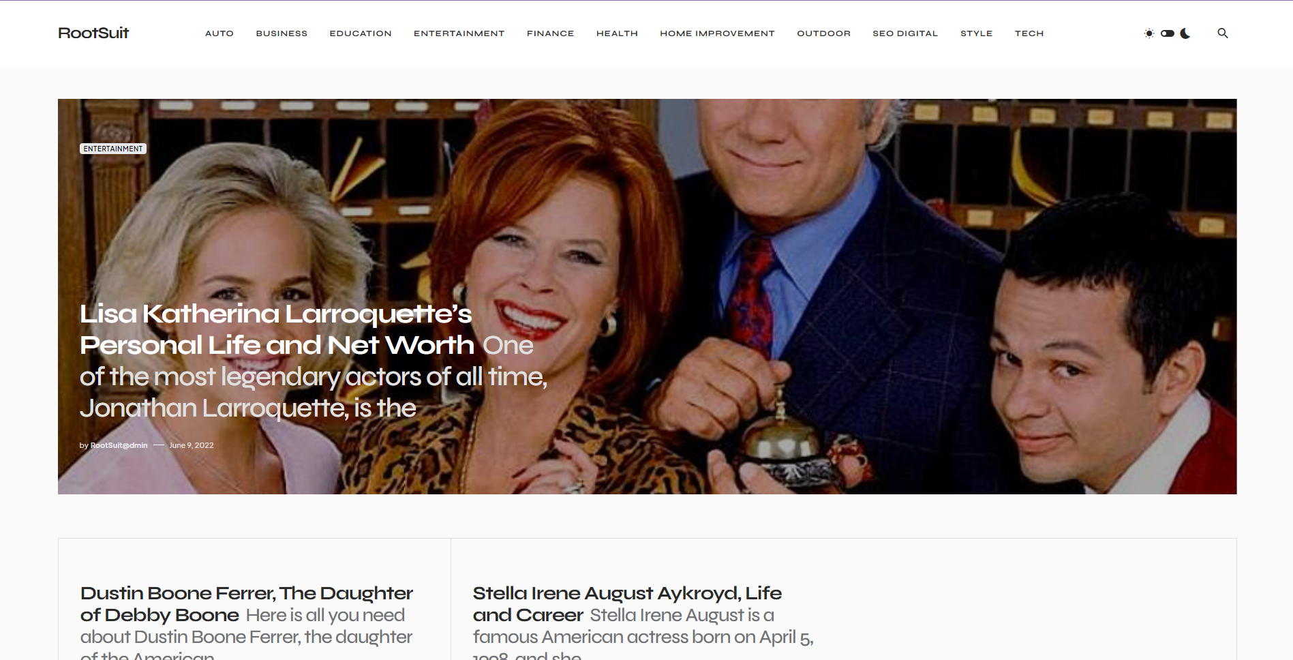
Task: Open the Auto menu item
Action: pos(219,33)
